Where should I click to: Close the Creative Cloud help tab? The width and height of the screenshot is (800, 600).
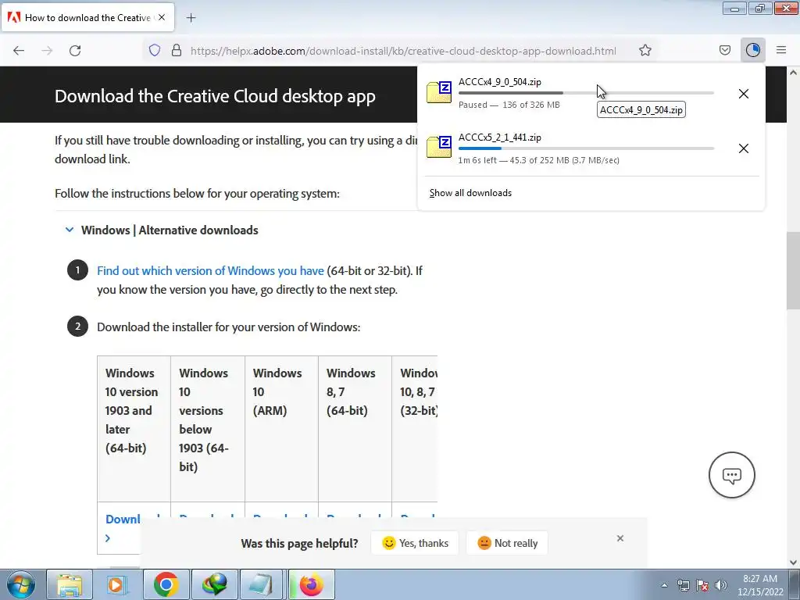161,17
